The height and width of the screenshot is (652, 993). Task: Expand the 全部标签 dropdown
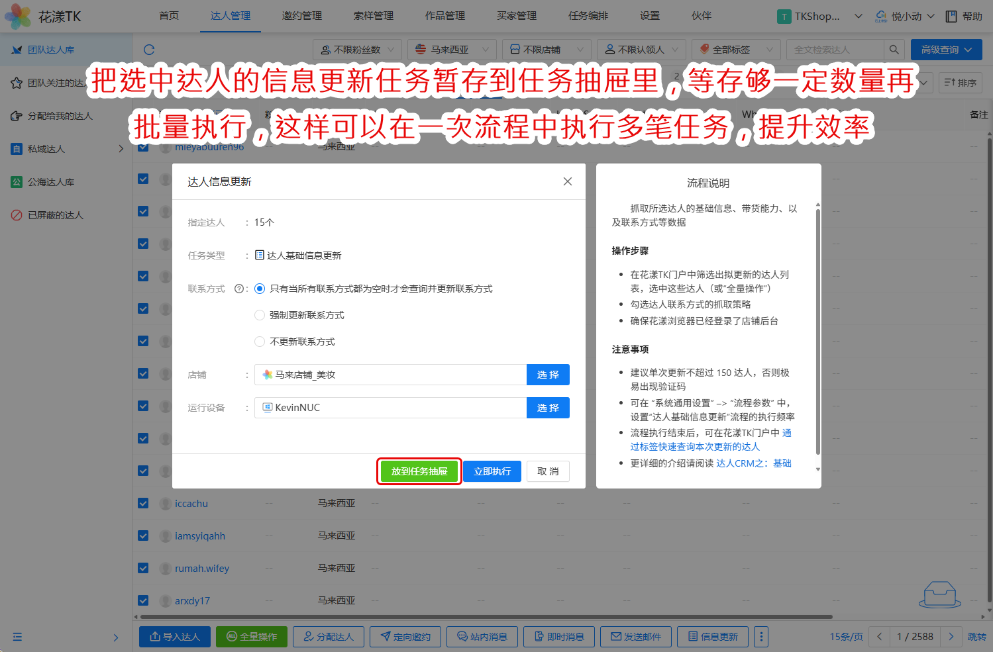pos(737,50)
